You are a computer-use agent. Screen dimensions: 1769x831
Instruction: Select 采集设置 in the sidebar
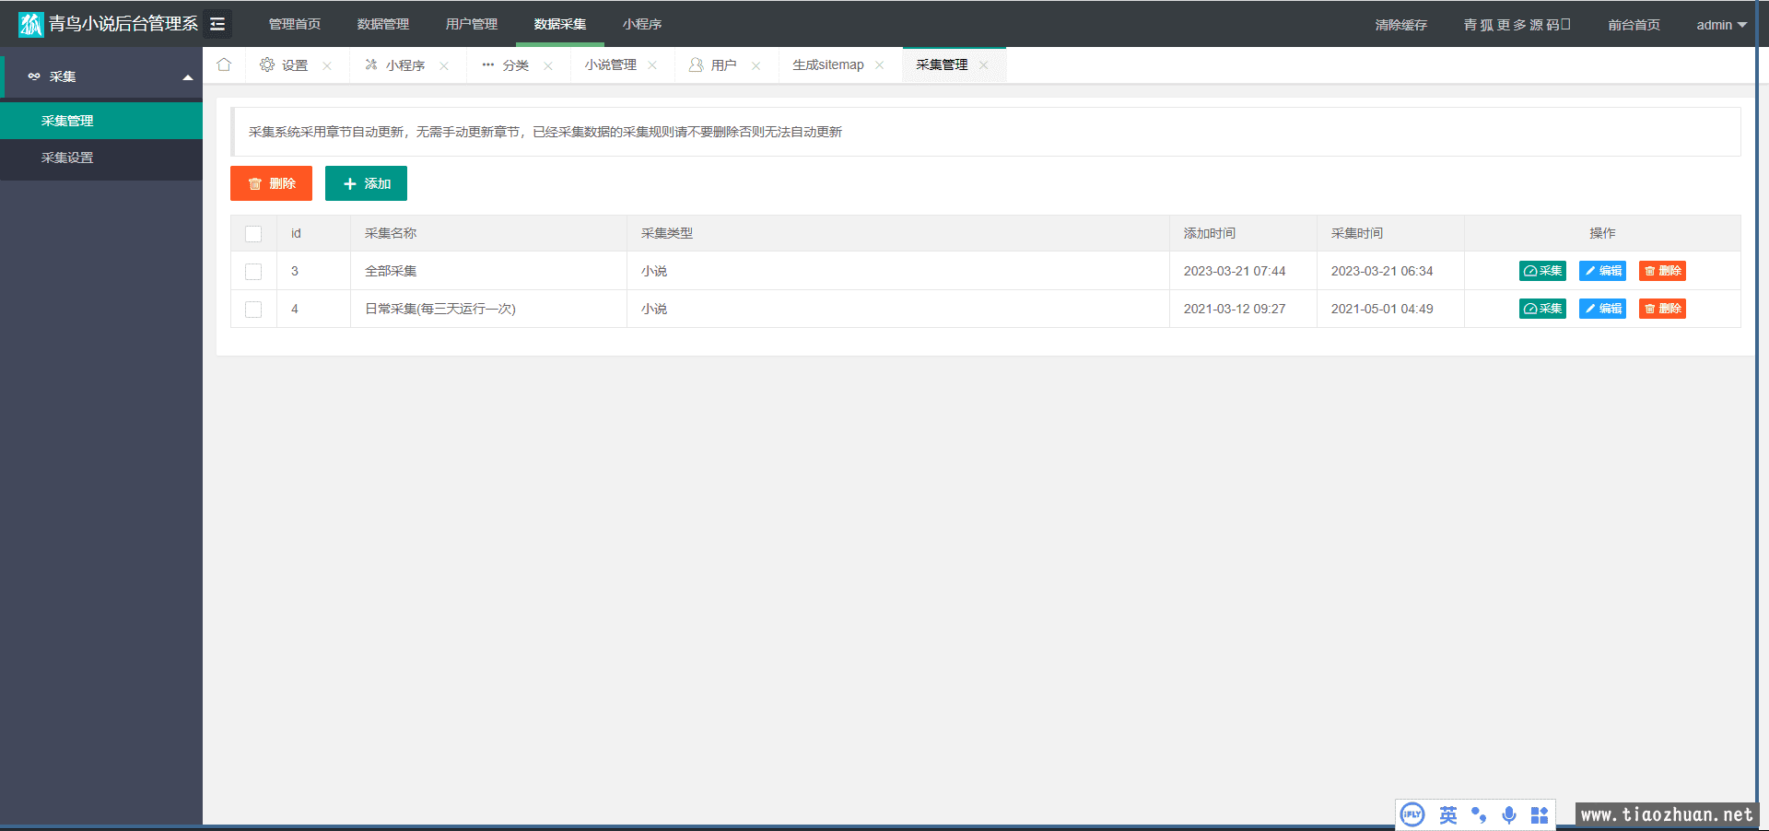[101, 158]
